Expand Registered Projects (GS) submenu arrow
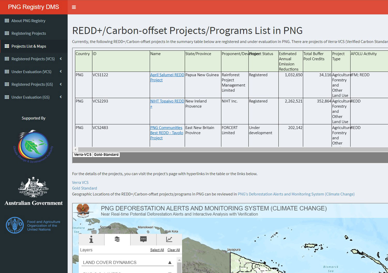The height and width of the screenshot is (273, 388). coord(61,84)
